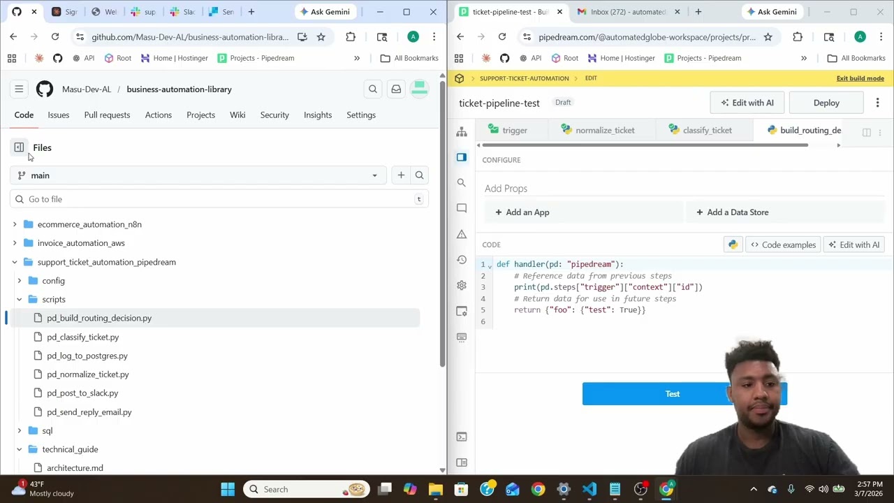The image size is (894, 503).
Task: Open the Actions repository tab
Action: pos(159,115)
